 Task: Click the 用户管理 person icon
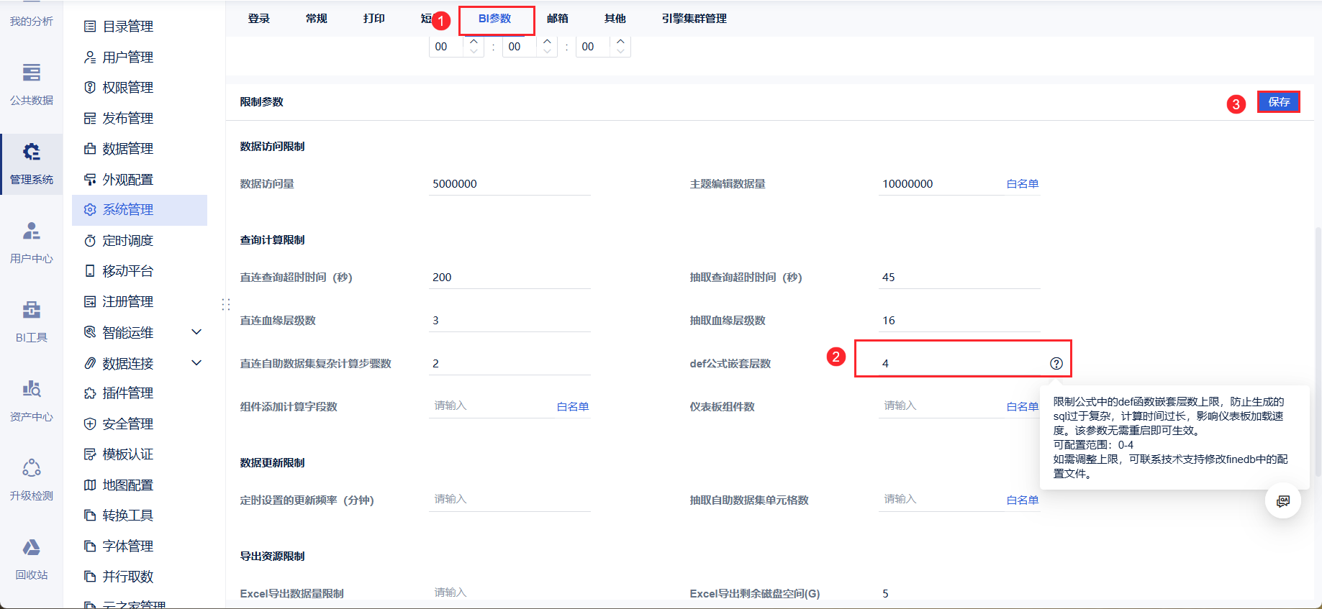[x=90, y=57]
